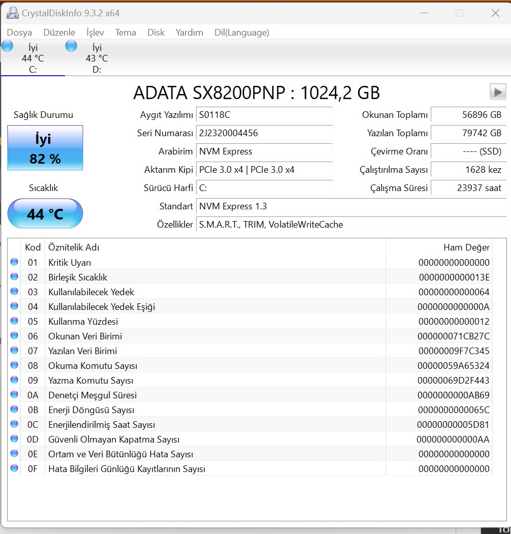Image resolution: width=511 pixels, height=534 pixels.
Task: Select Enerjilendirilmiş Saat Sayısı attribute name
Action: 102,425
